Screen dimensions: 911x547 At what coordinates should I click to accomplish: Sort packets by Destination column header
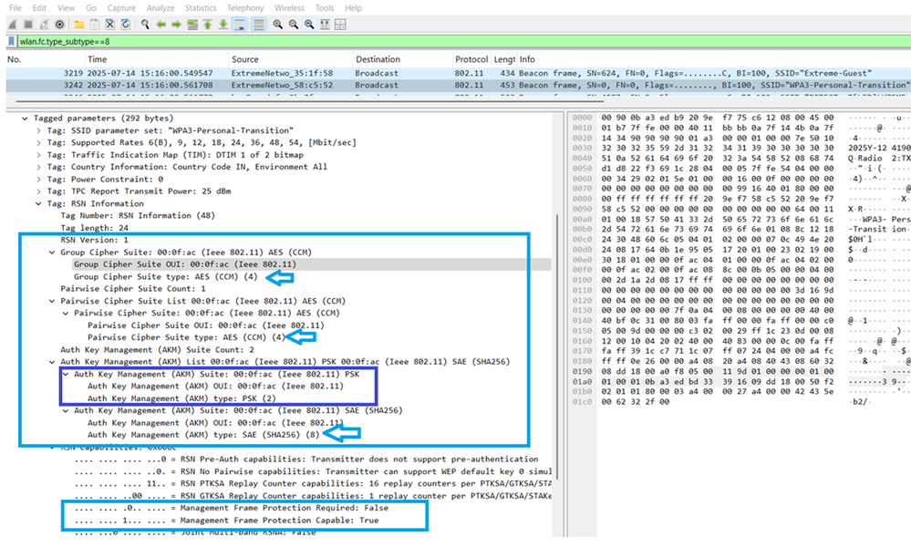click(402, 59)
